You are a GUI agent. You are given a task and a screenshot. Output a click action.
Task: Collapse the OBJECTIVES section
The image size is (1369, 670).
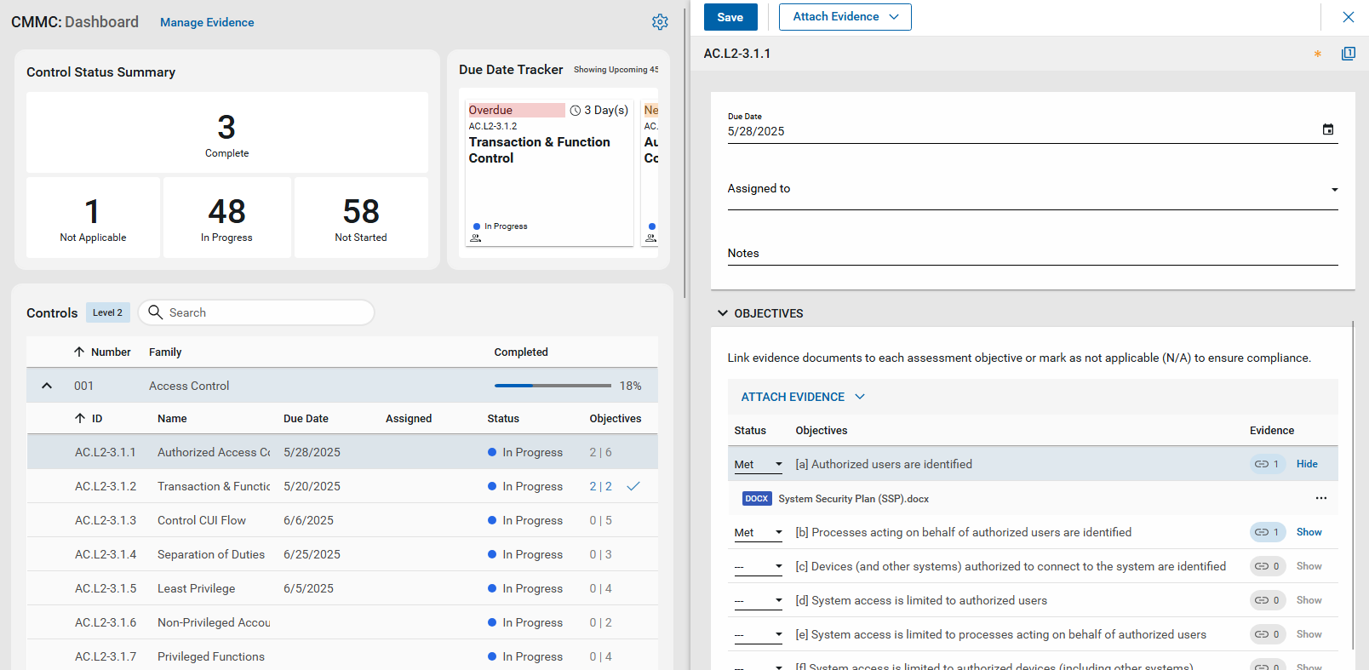(x=723, y=313)
